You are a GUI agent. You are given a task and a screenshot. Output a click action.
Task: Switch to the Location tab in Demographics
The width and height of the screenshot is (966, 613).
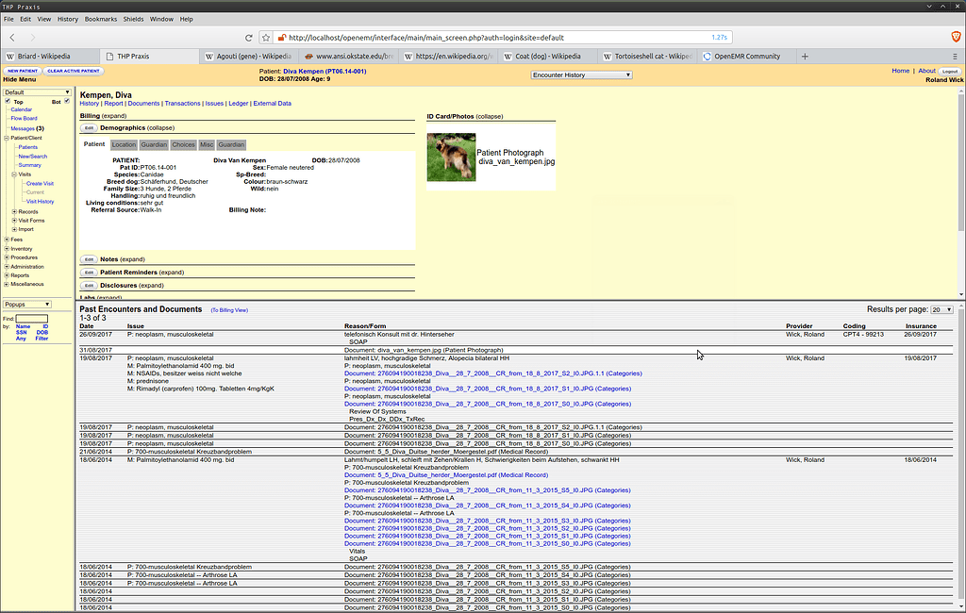[125, 144]
